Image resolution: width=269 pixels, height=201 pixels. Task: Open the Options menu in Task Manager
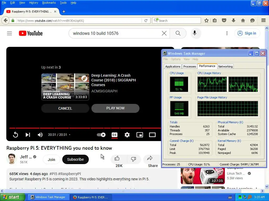pos(176,59)
